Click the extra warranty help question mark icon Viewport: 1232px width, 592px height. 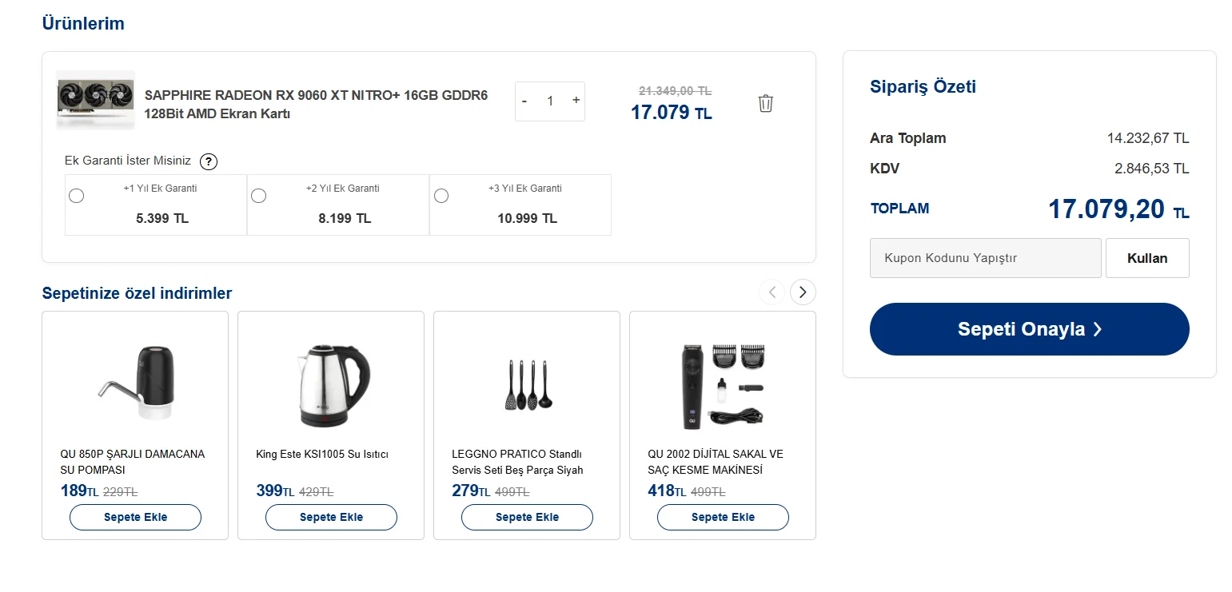click(x=208, y=161)
